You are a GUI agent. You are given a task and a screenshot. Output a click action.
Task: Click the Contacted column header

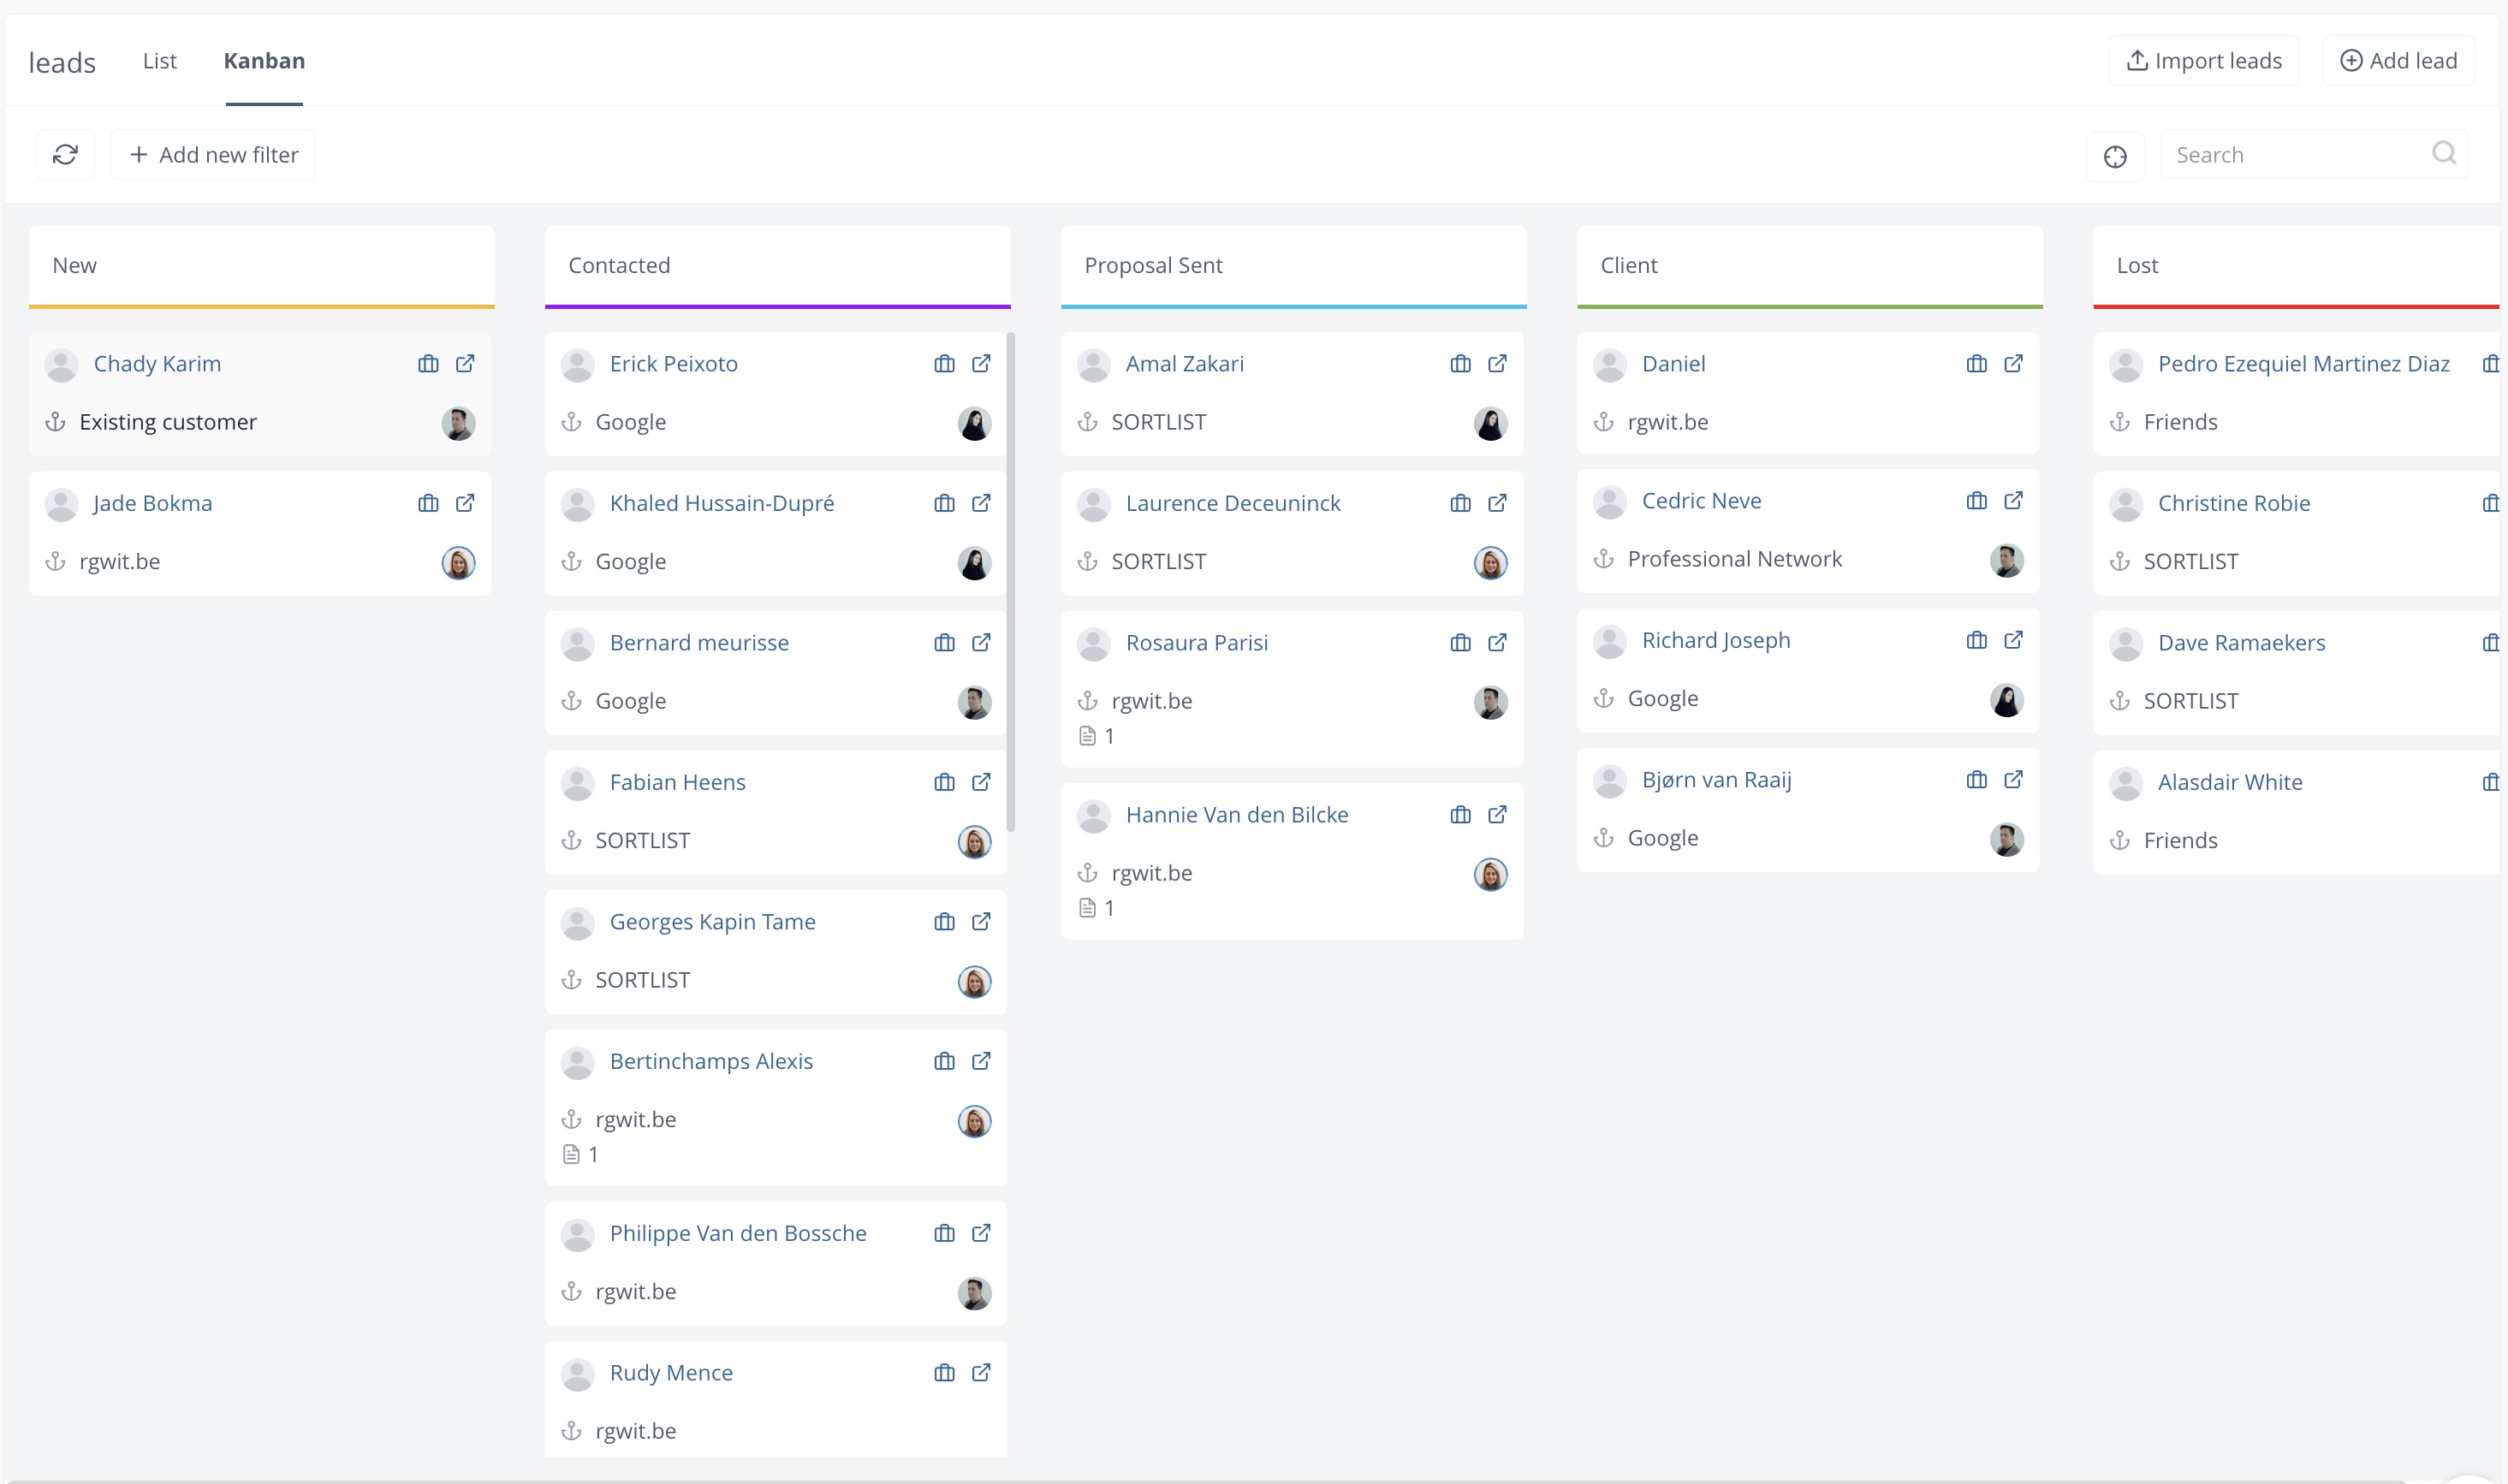778,266
